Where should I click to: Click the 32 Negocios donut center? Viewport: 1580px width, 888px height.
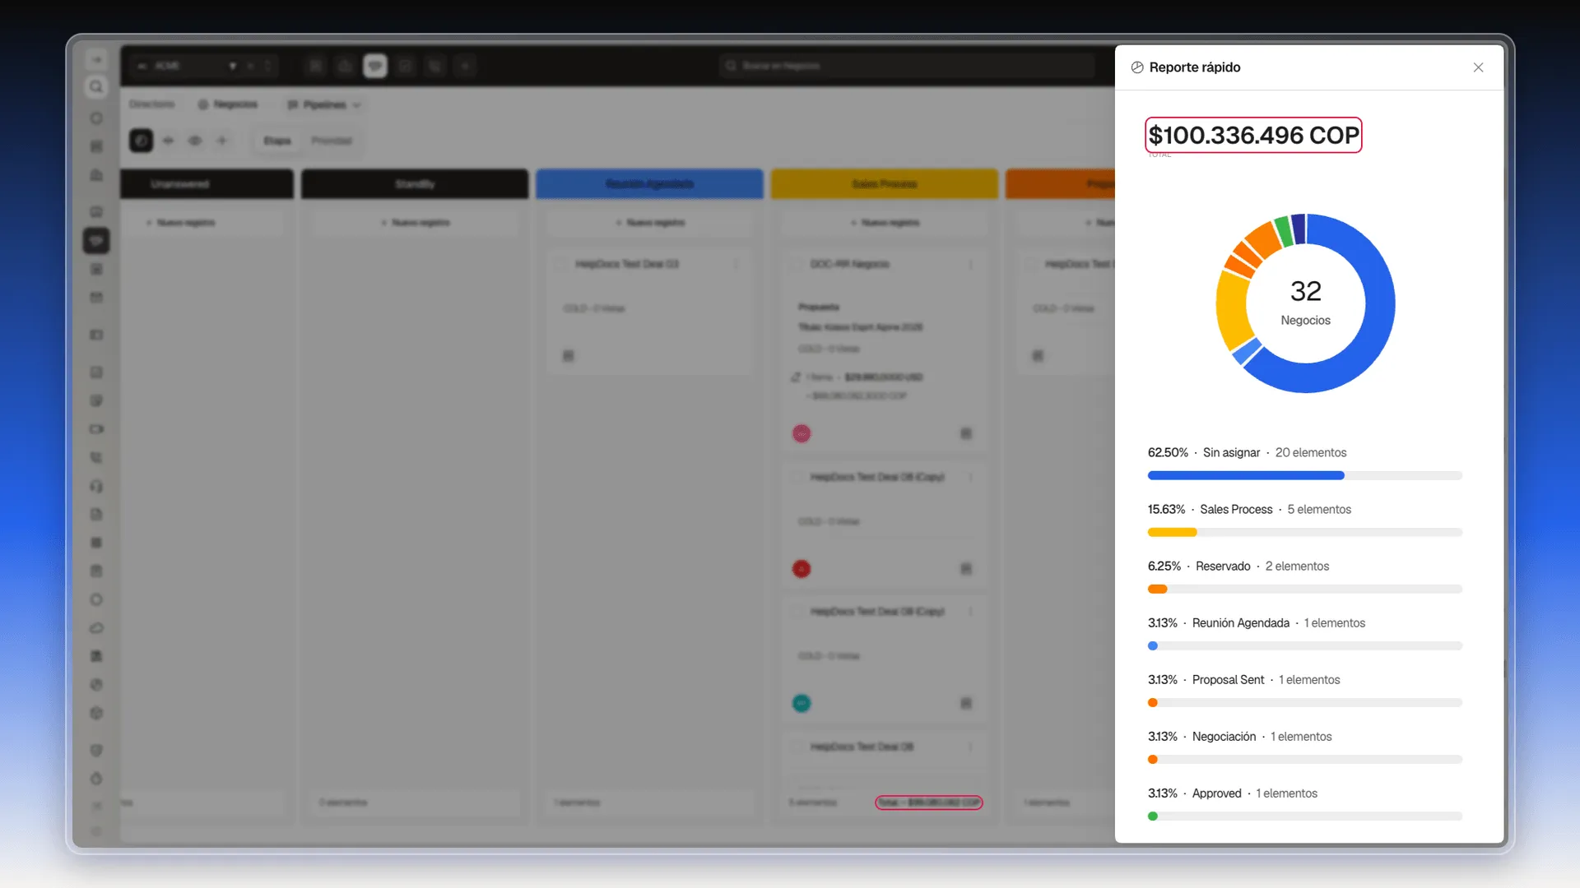[1305, 303]
